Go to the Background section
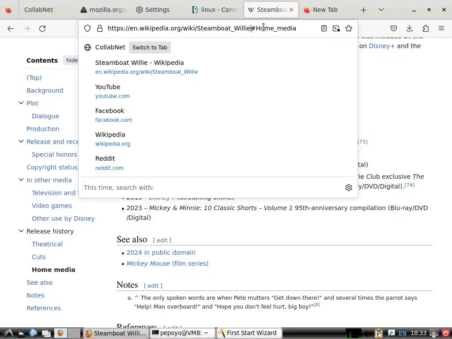Screen dimensions: 452x339 (45, 90)
